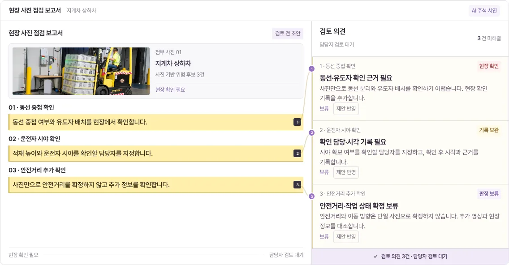This screenshot has width=509, height=265.
Task: Click checkmark icon in bottom status bar
Action: click(x=375, y=256)
